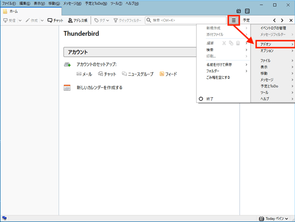
Task: Open the ヘルプ entry in the submenu panel
Action: [x=273, y=99]
